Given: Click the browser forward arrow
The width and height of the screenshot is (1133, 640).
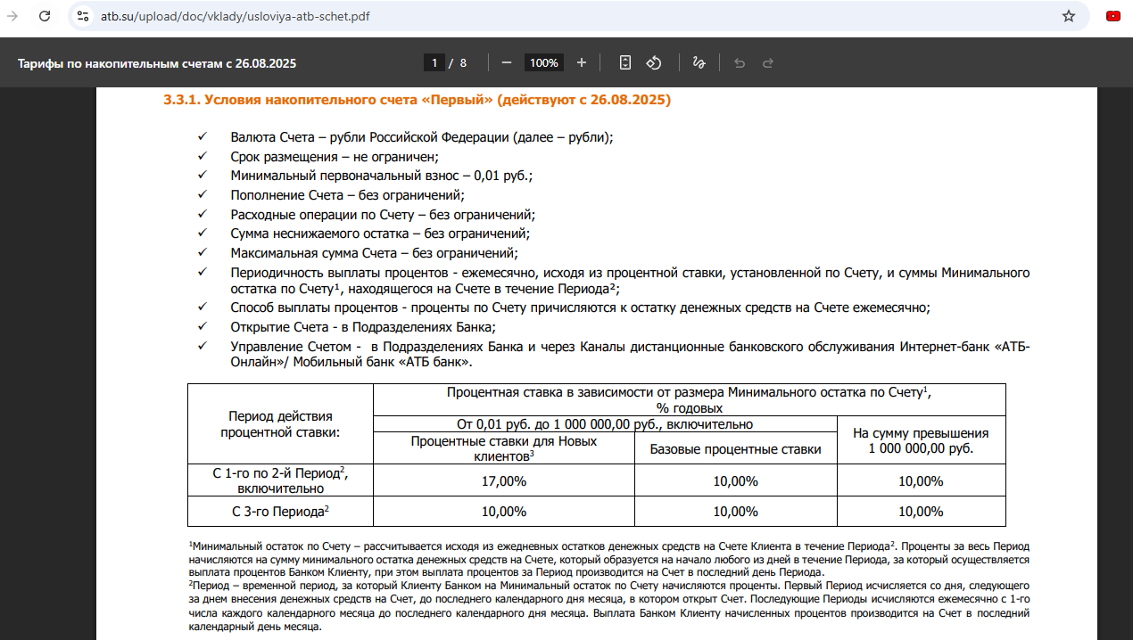Looking at the screenshot, I should click(x=12, y=16).
